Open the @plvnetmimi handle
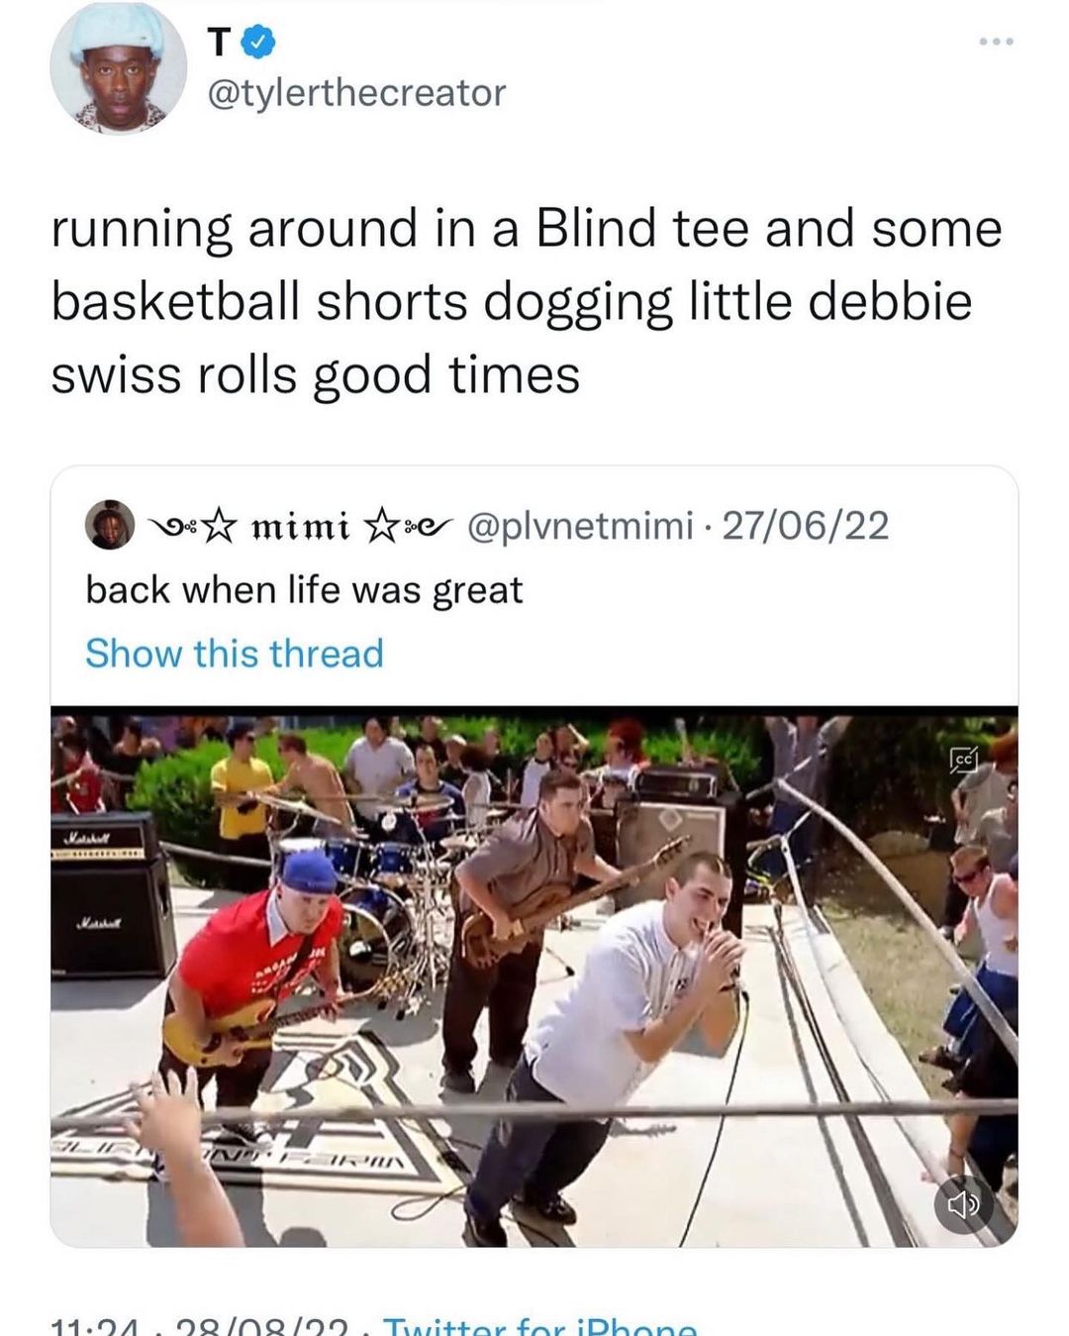The image size is (1069, 1336). (x=580, y=526)
